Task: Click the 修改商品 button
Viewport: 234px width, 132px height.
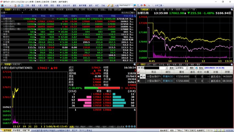Action: (x=126, y=13)
